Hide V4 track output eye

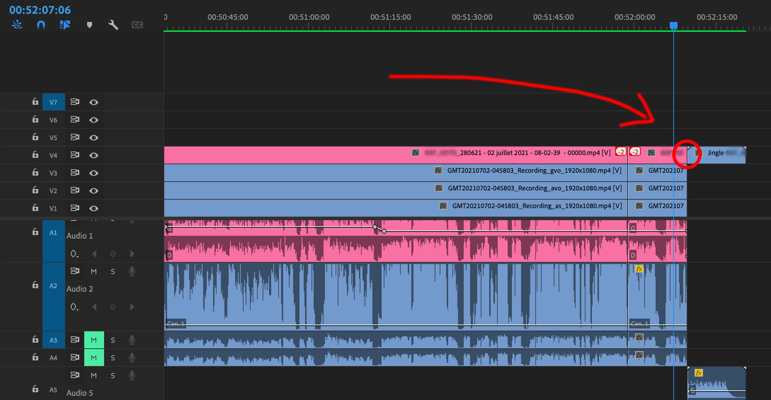point(94,155)
